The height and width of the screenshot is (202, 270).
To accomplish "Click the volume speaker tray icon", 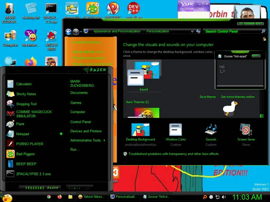I will coord(224,197).
